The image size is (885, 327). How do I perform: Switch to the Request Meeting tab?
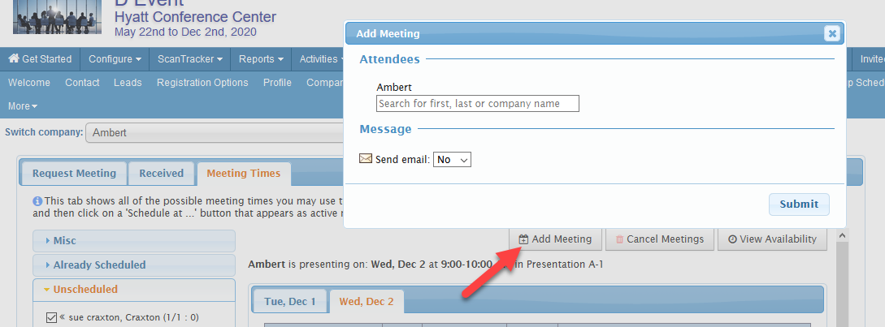(74, 174)
